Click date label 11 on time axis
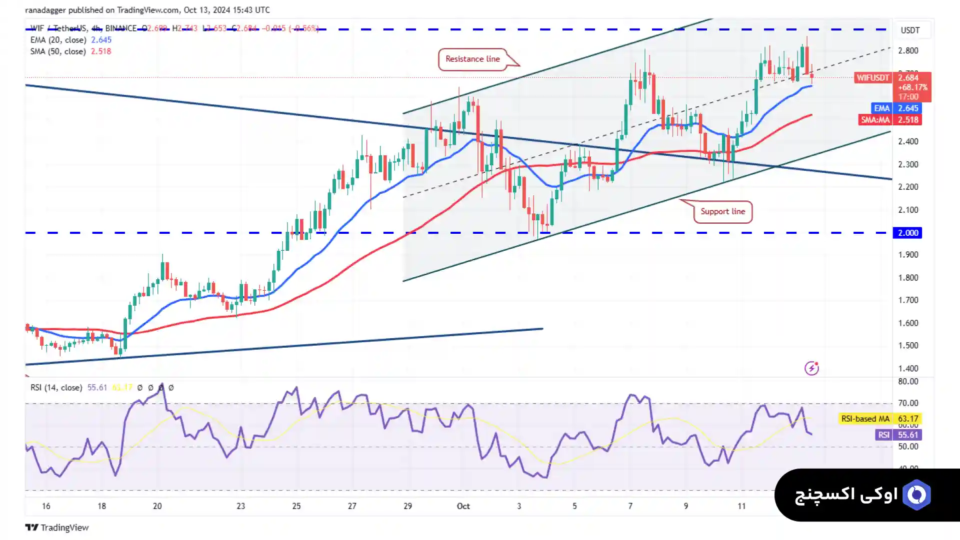Viewport: 960px width, 540px height. pyautogui.click(x=741, y=506)
